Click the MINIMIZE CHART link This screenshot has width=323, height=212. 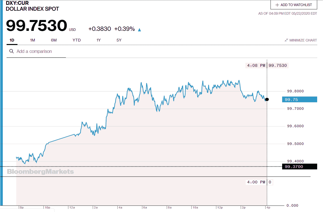coord(303,40)
